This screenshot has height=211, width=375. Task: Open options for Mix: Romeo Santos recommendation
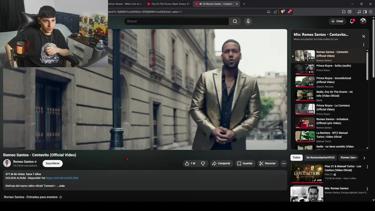pos(367,189)
